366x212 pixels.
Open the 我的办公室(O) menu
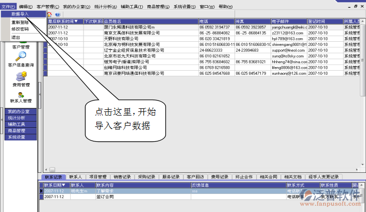77,7
